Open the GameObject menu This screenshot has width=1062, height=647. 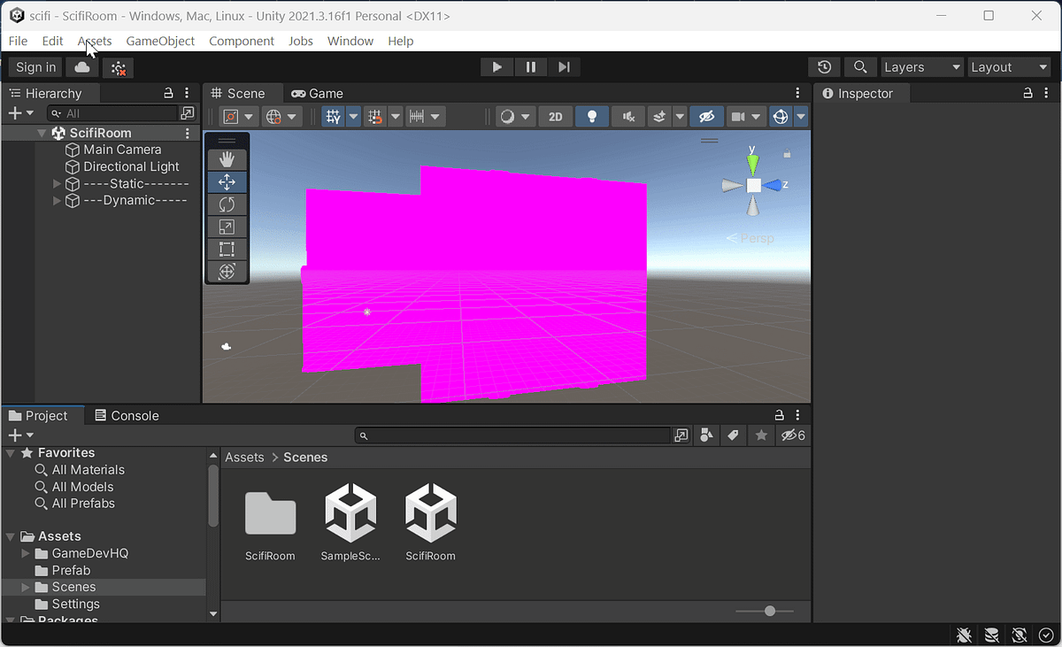160,41
